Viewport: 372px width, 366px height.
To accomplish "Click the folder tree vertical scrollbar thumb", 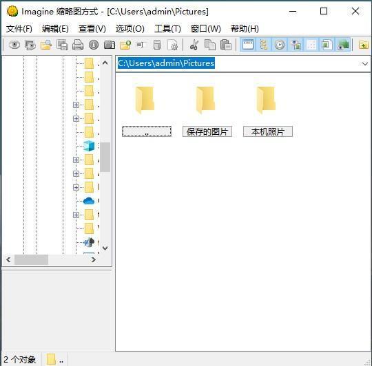I will (105, 157).
